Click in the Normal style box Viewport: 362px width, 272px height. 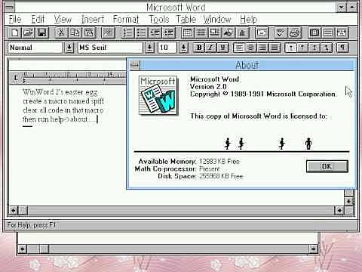click(x=35, y=48)
